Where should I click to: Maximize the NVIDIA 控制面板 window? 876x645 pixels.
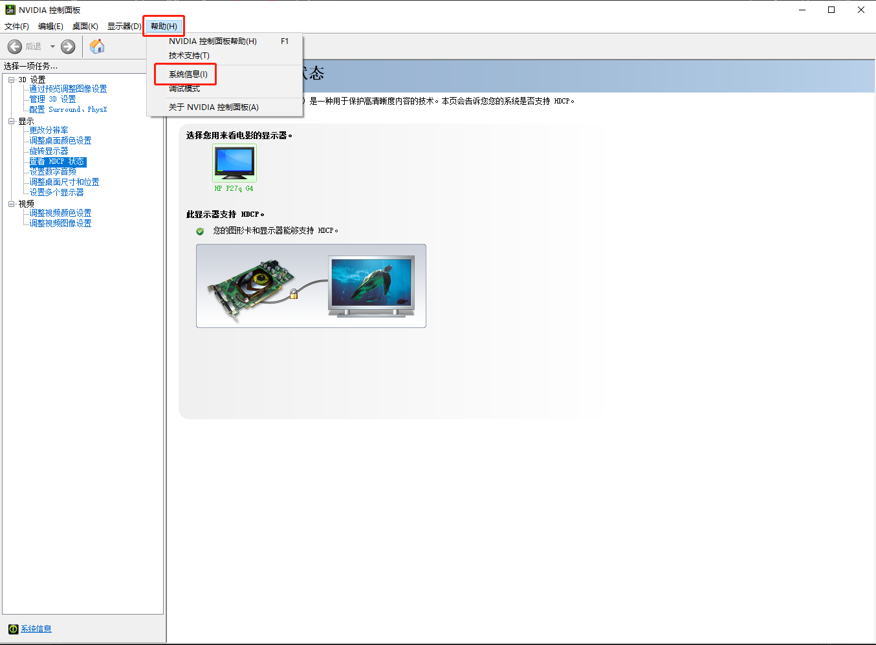click(x=831, y=10)
